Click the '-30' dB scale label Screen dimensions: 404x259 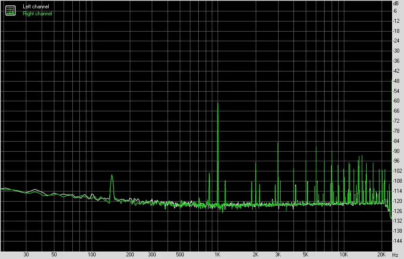396,51
